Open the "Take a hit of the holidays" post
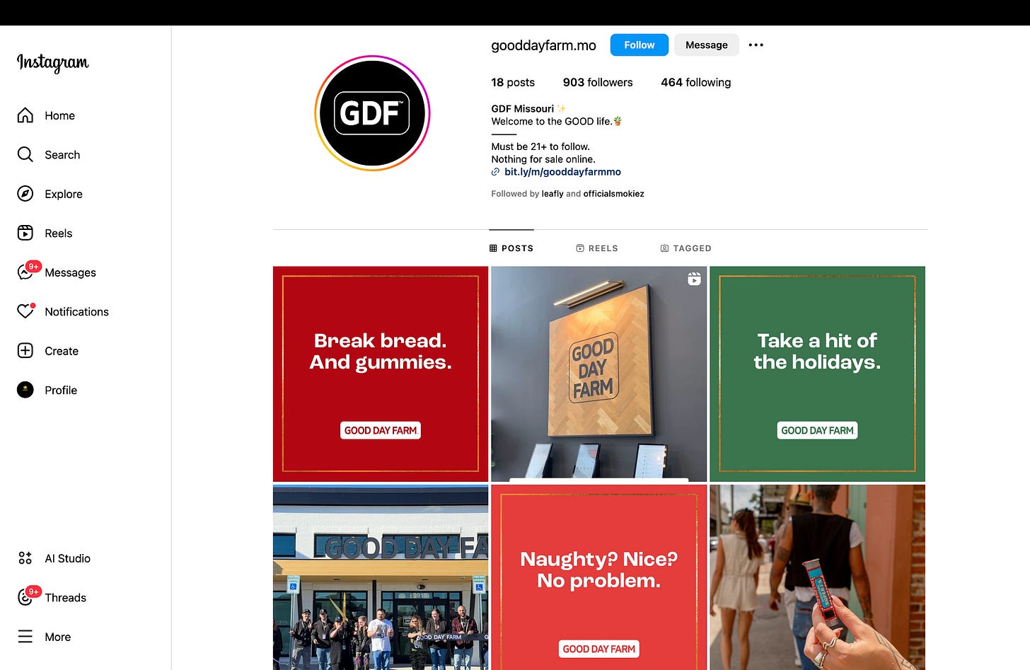Image resolution: width=1030 pixels, height=670 pixels. tap(817, 374)
